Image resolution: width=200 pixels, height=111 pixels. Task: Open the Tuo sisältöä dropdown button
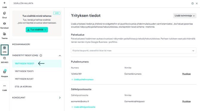click(x=37, y=30)
